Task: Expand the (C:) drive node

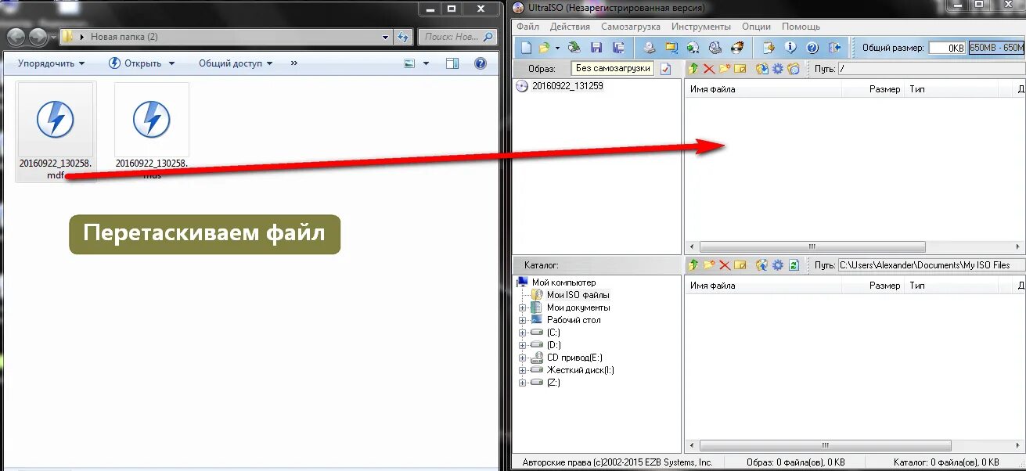Action: coord(523,333)
